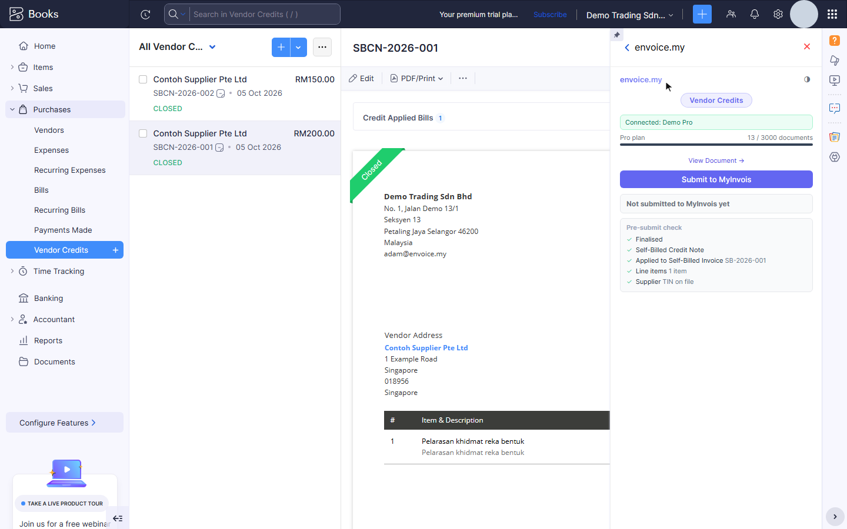Focus the Search in Vendor Credits field
847x529 pixels.
(264, 14)
